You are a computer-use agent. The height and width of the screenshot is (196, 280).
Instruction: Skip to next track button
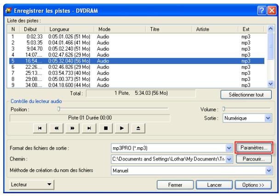89,128
